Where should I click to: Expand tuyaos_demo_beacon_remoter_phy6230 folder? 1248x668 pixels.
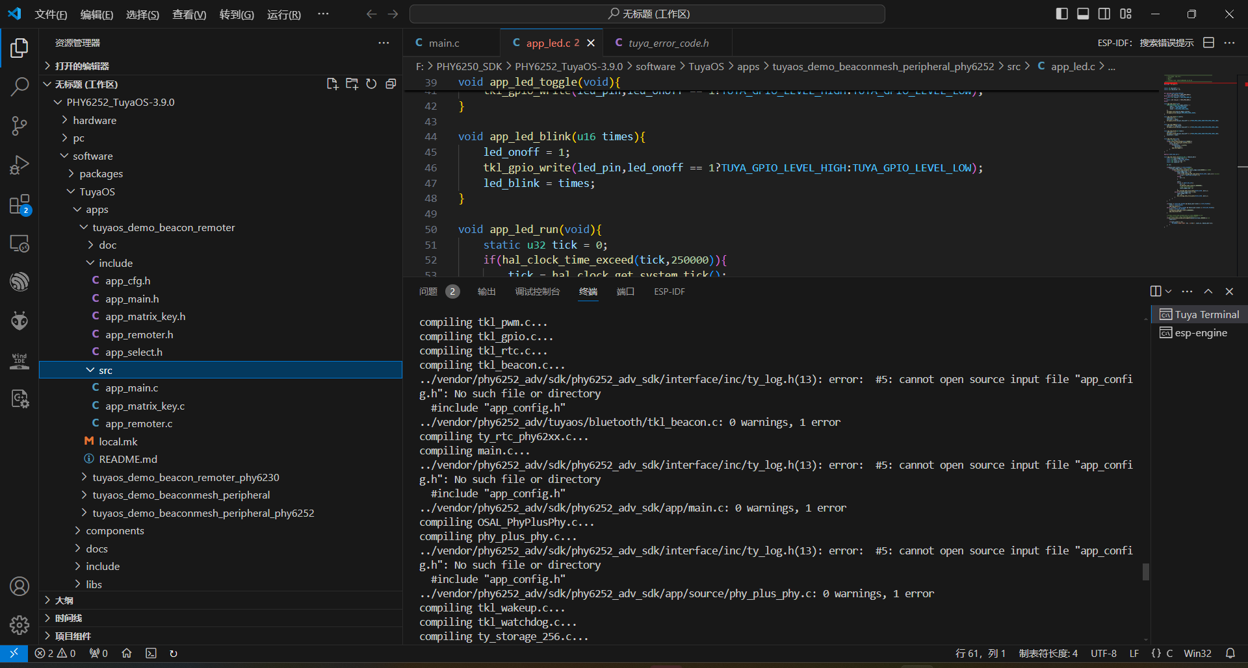(220, 477)
